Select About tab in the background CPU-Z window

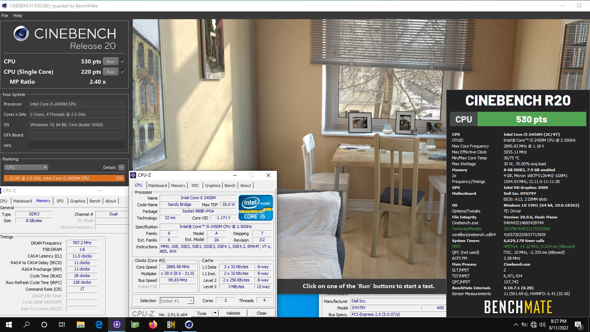[111, 201]
